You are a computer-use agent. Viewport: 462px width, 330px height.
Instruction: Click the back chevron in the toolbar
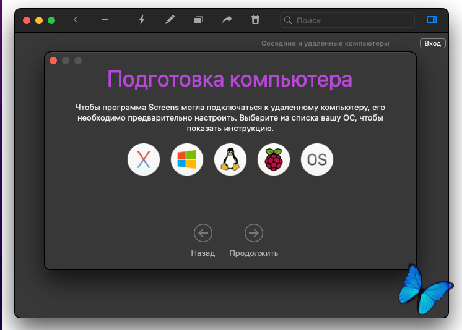click(76, 20)
